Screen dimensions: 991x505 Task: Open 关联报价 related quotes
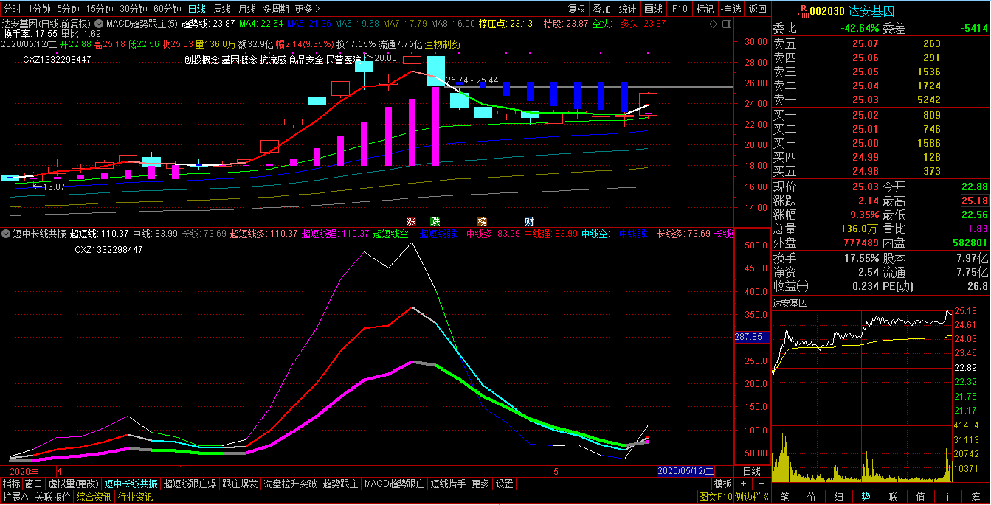point(52,498)
